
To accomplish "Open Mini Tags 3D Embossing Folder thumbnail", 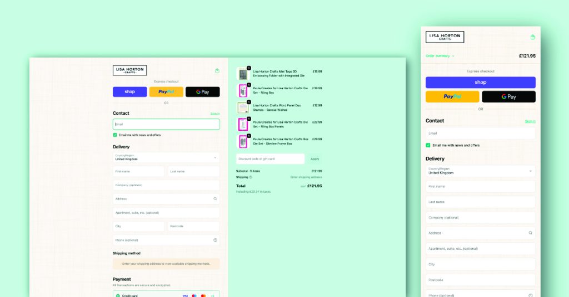I will coord(243,74).
